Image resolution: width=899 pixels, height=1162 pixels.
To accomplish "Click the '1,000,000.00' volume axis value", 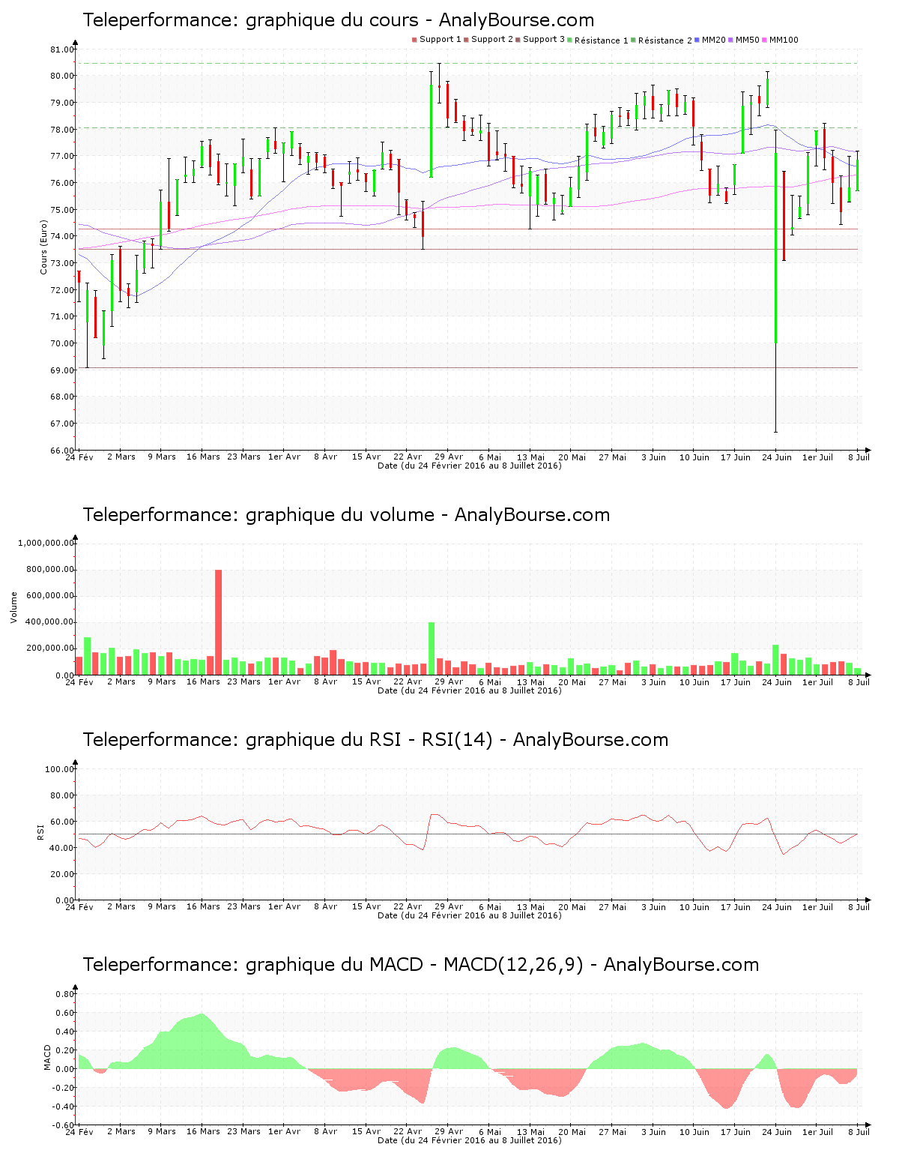I will [x=45, y=543].
